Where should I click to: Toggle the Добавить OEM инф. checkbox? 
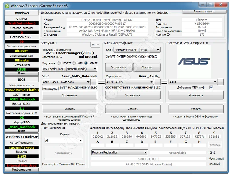(x=211, y=87)
